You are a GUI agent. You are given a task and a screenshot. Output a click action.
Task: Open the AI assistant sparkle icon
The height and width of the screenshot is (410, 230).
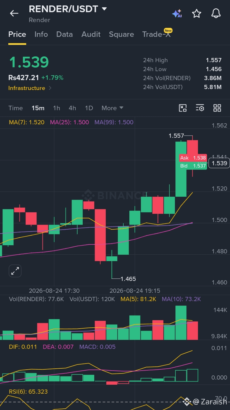point(177,13)
